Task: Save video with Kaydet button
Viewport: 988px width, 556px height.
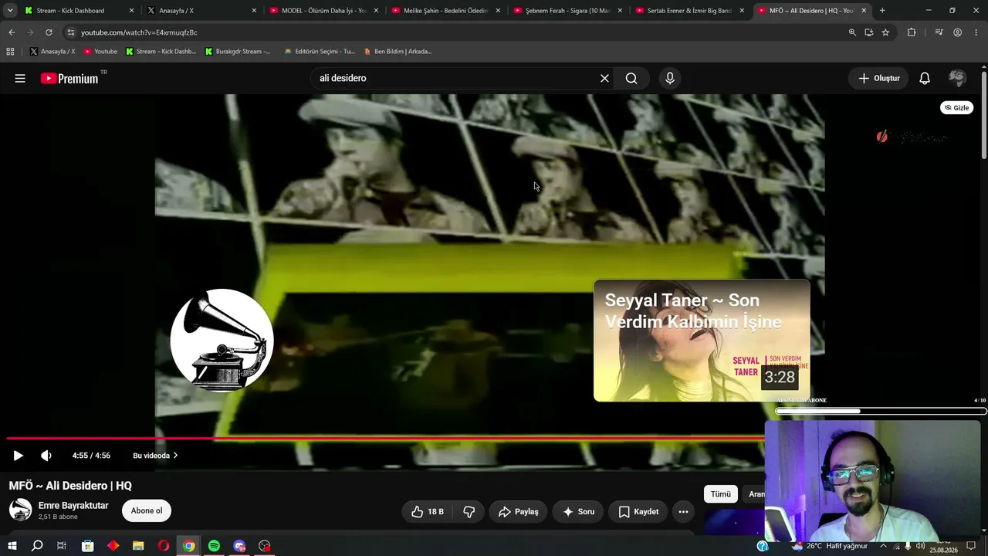Action: pyautogui.click(x=638, y=511)
